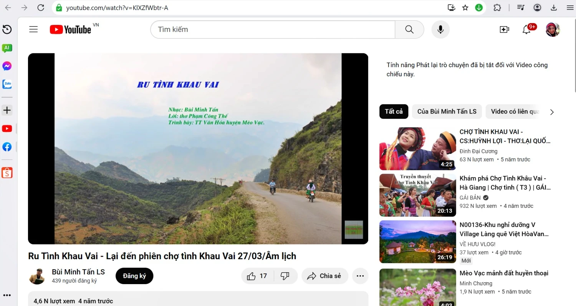This screenshot has height=306, width=576.
Task: Click the search magnifier button
Action: (409, 30)
